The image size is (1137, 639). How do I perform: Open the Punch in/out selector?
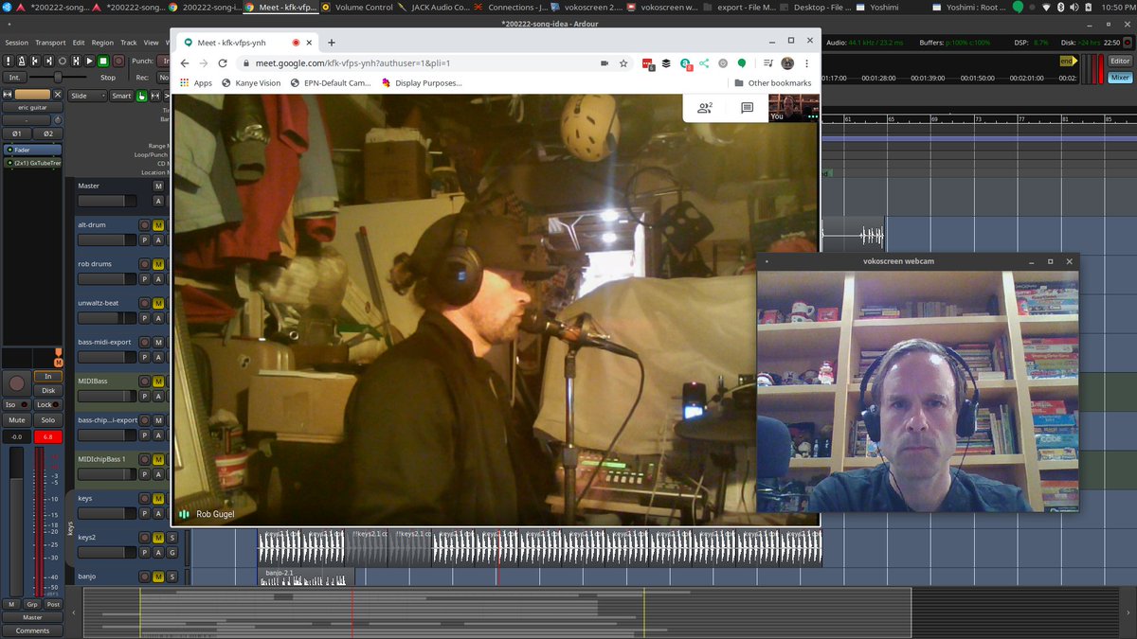(163, 61)
